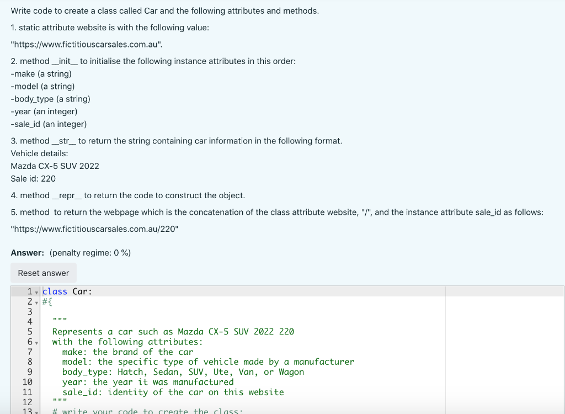Screen dimensions: 565x414
Task: Click the 'Answer:' label
Action: click(28, 253)
